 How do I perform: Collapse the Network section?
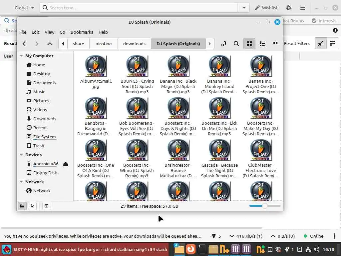click(x=21, y=182)
